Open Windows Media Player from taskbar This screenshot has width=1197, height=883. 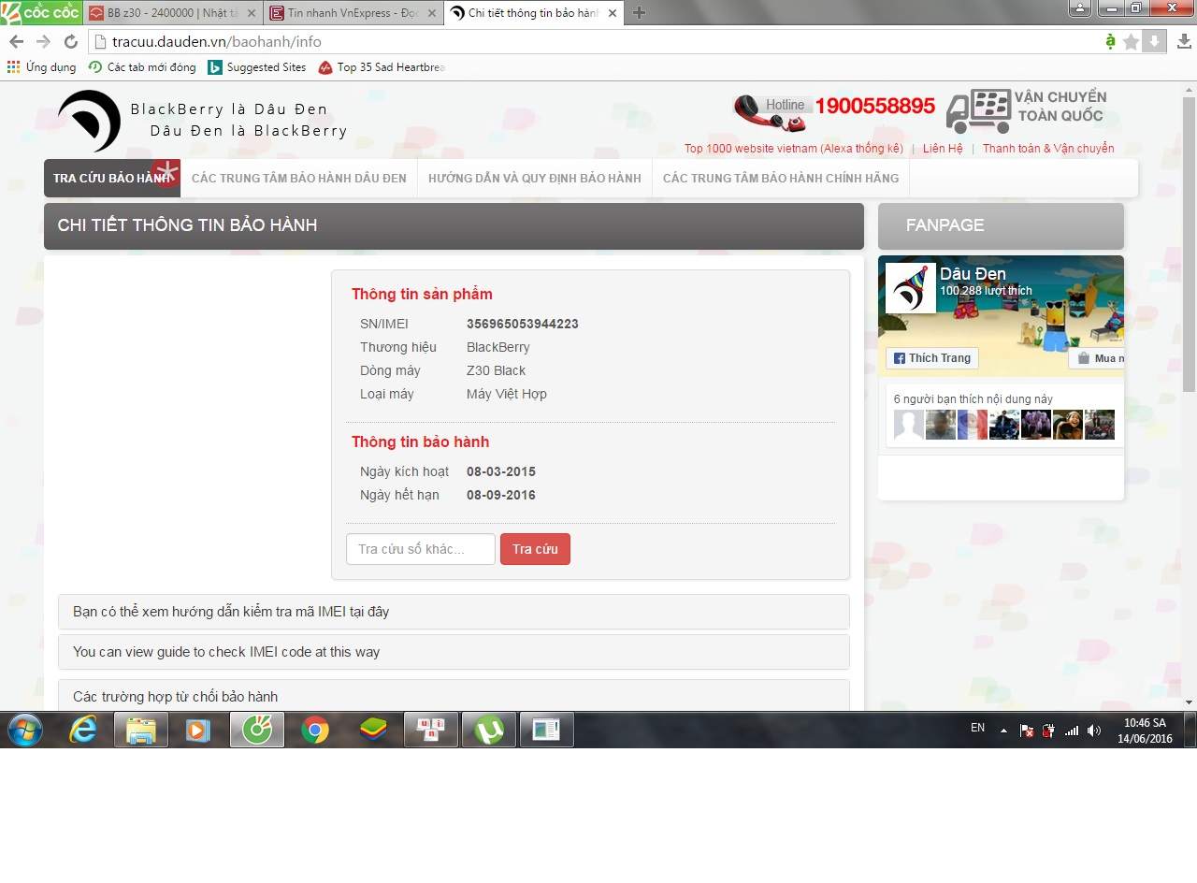tap(197, 730)
